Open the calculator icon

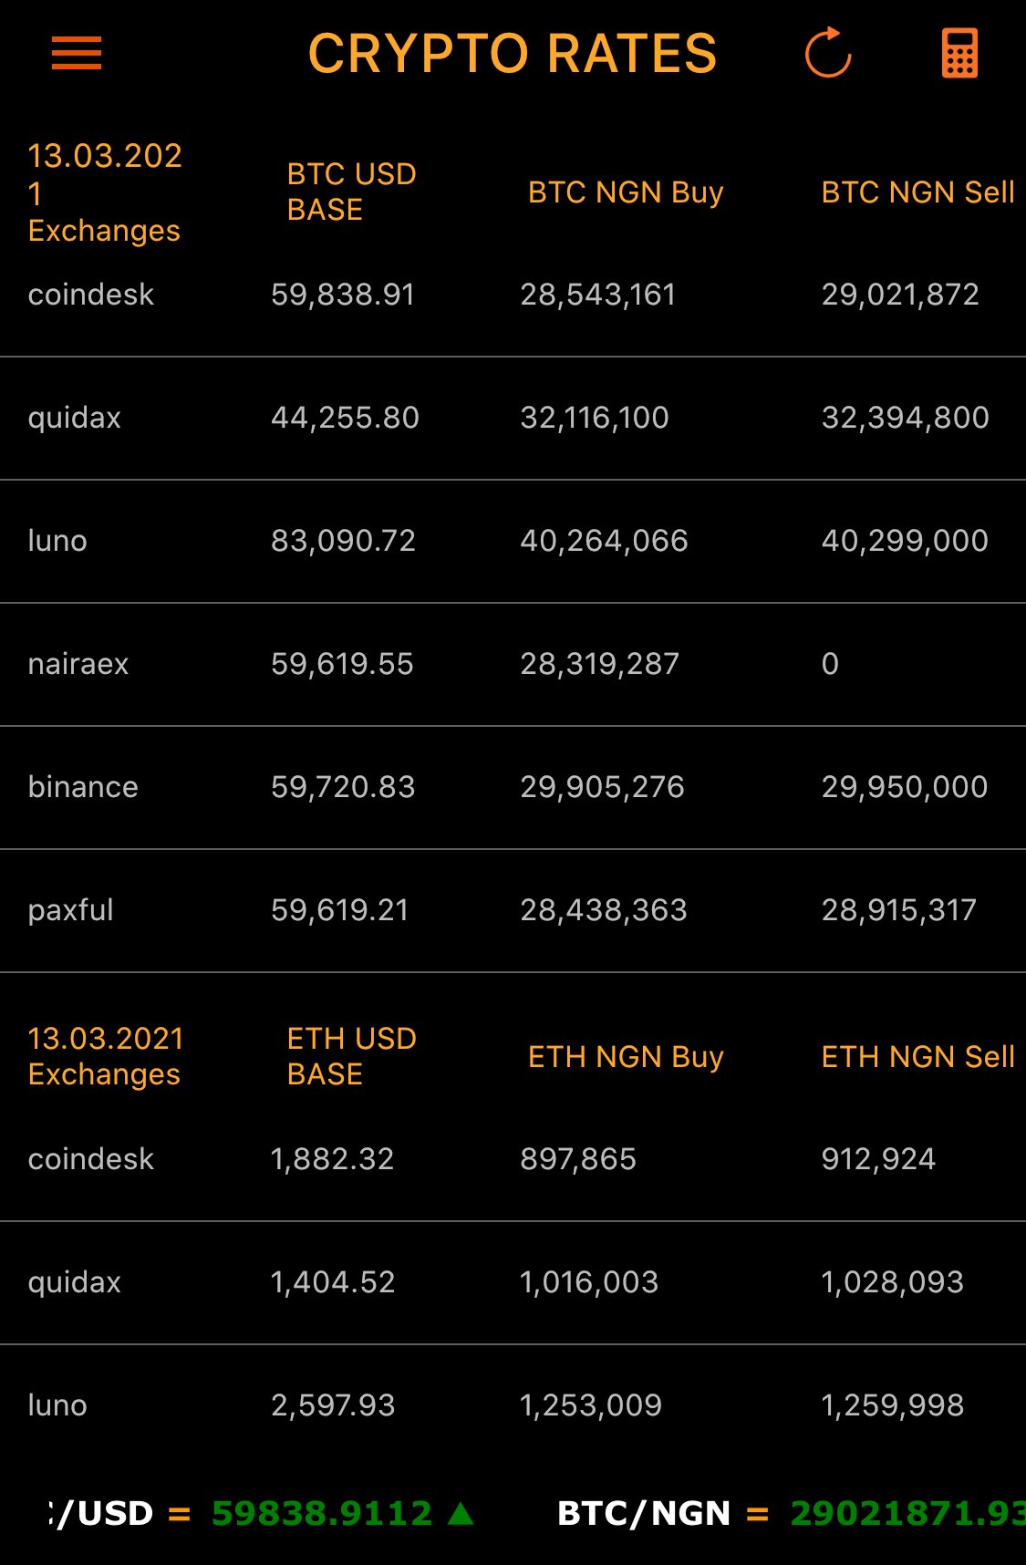coord(959,54)
